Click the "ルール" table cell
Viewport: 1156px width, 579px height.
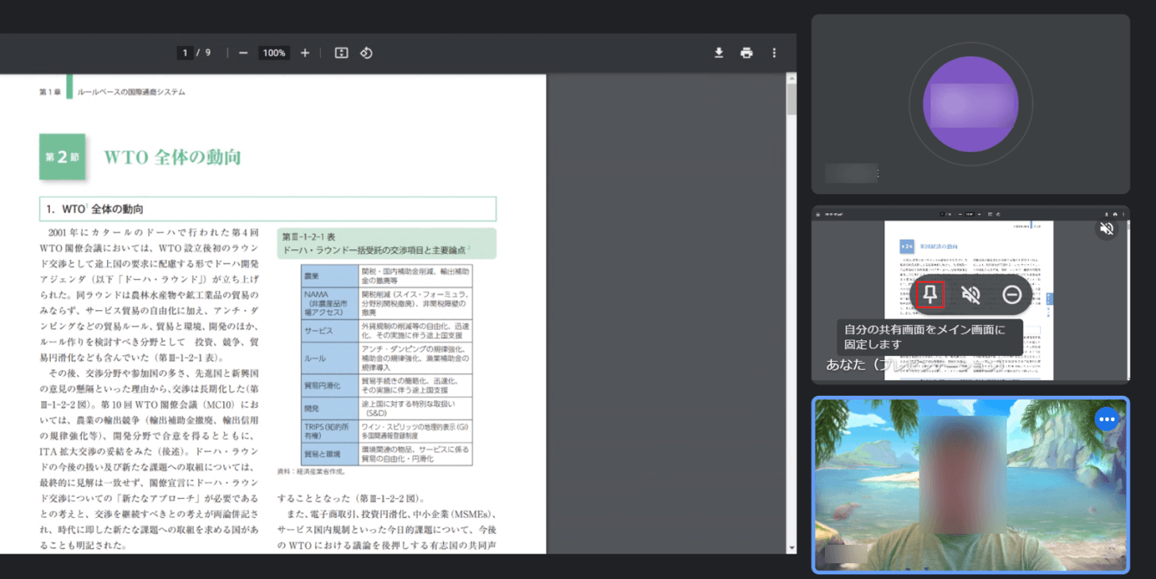tap(329, 358)
